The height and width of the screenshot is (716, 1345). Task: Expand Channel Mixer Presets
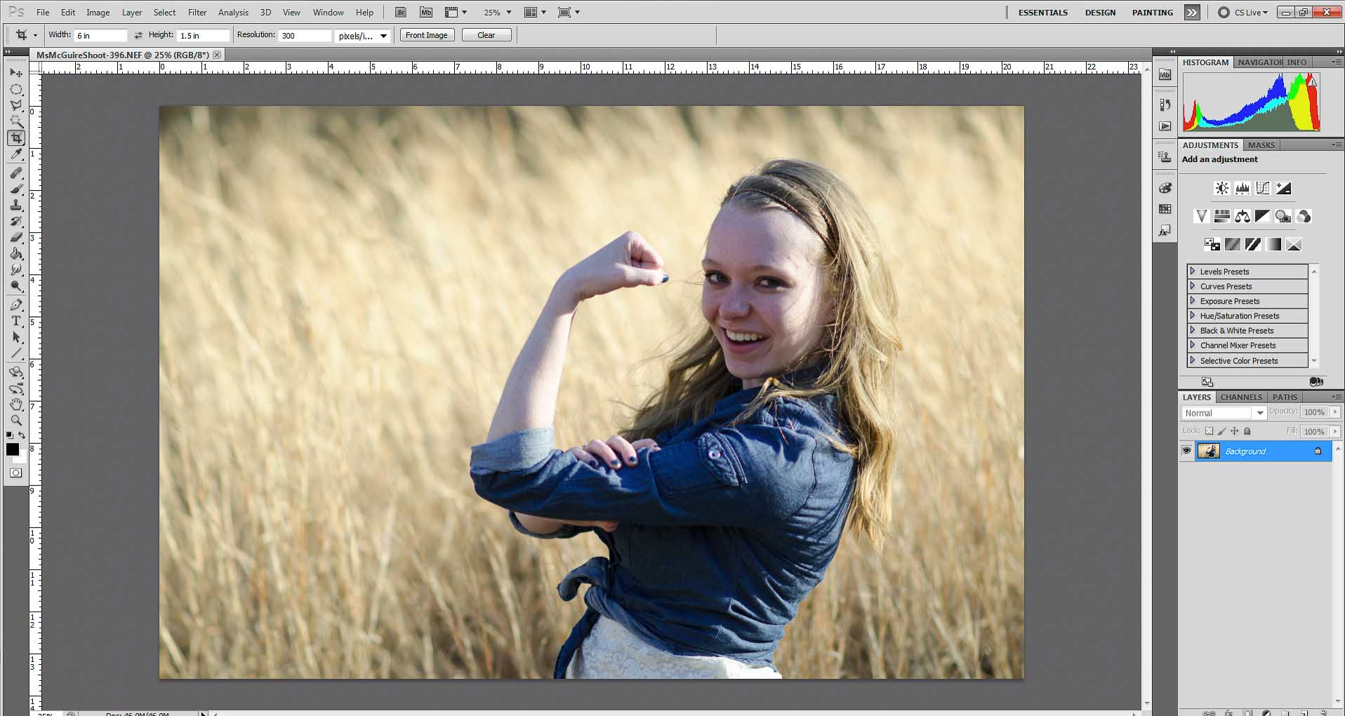click(x=1192, y=345)
